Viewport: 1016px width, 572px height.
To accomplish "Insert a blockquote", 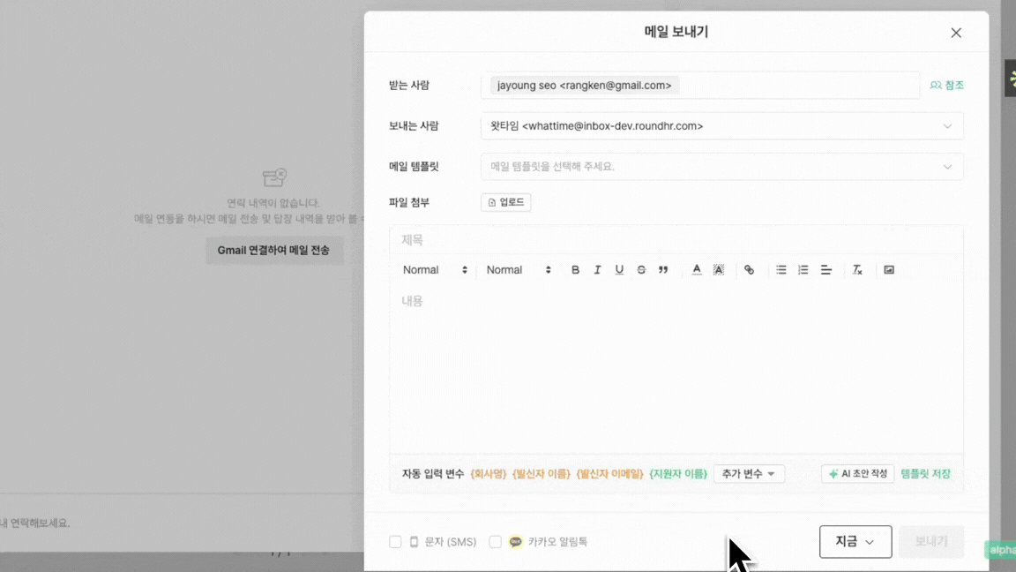I will click(x=663, y=270).
